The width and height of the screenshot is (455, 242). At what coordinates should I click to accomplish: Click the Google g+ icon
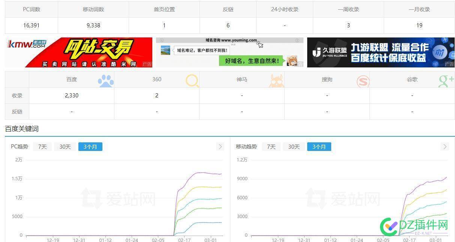[446, 81]
